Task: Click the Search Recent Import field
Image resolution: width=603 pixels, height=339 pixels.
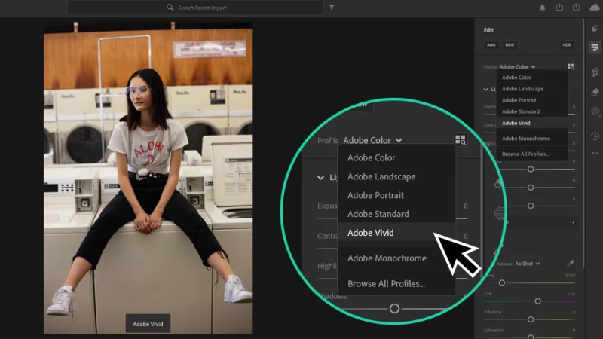Action: pyautogui.click(x=195, y=8)
